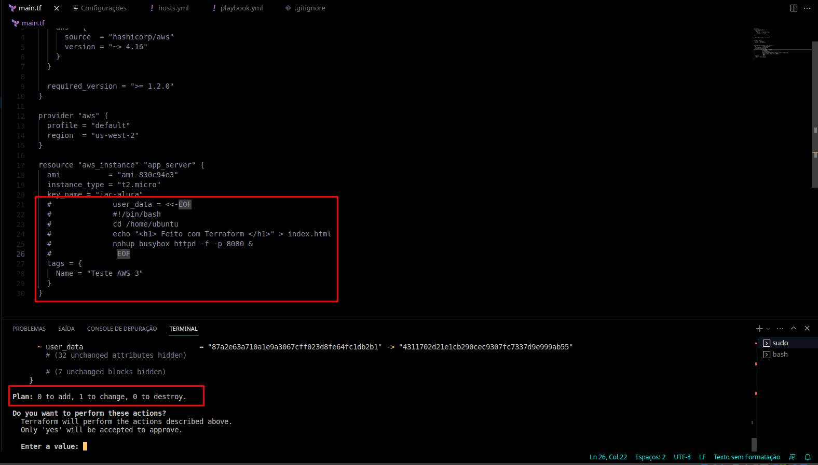Viewport: 818px width, 465px height.
Task: Split the editor to the right
Action: (x=794, y=8)
